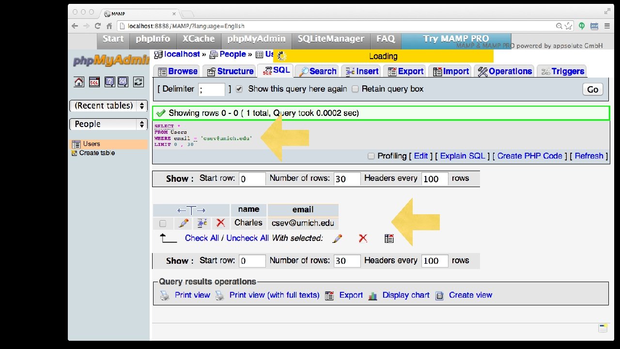The width and height of the screenshot is (620, 349).
Task: Select the SQL tab
Action: point(276,71)
